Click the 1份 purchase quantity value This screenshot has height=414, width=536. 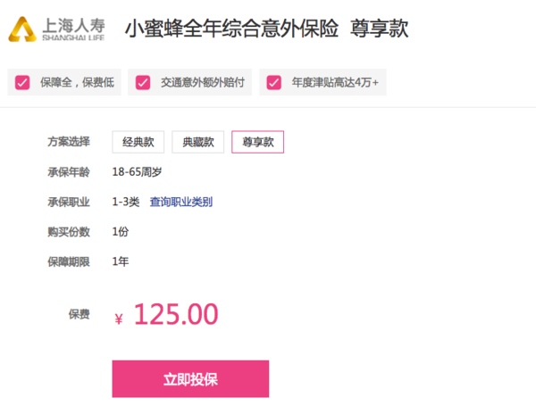click(x=121, y=232)
